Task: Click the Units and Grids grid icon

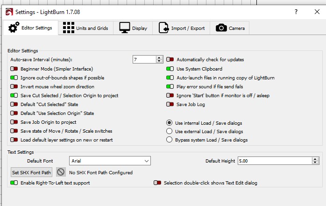Action: 68,28
